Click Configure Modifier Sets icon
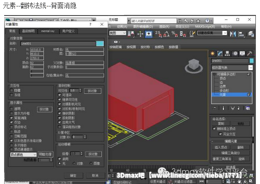This screenshot has width=260, height=184. [x=248, y=108]
